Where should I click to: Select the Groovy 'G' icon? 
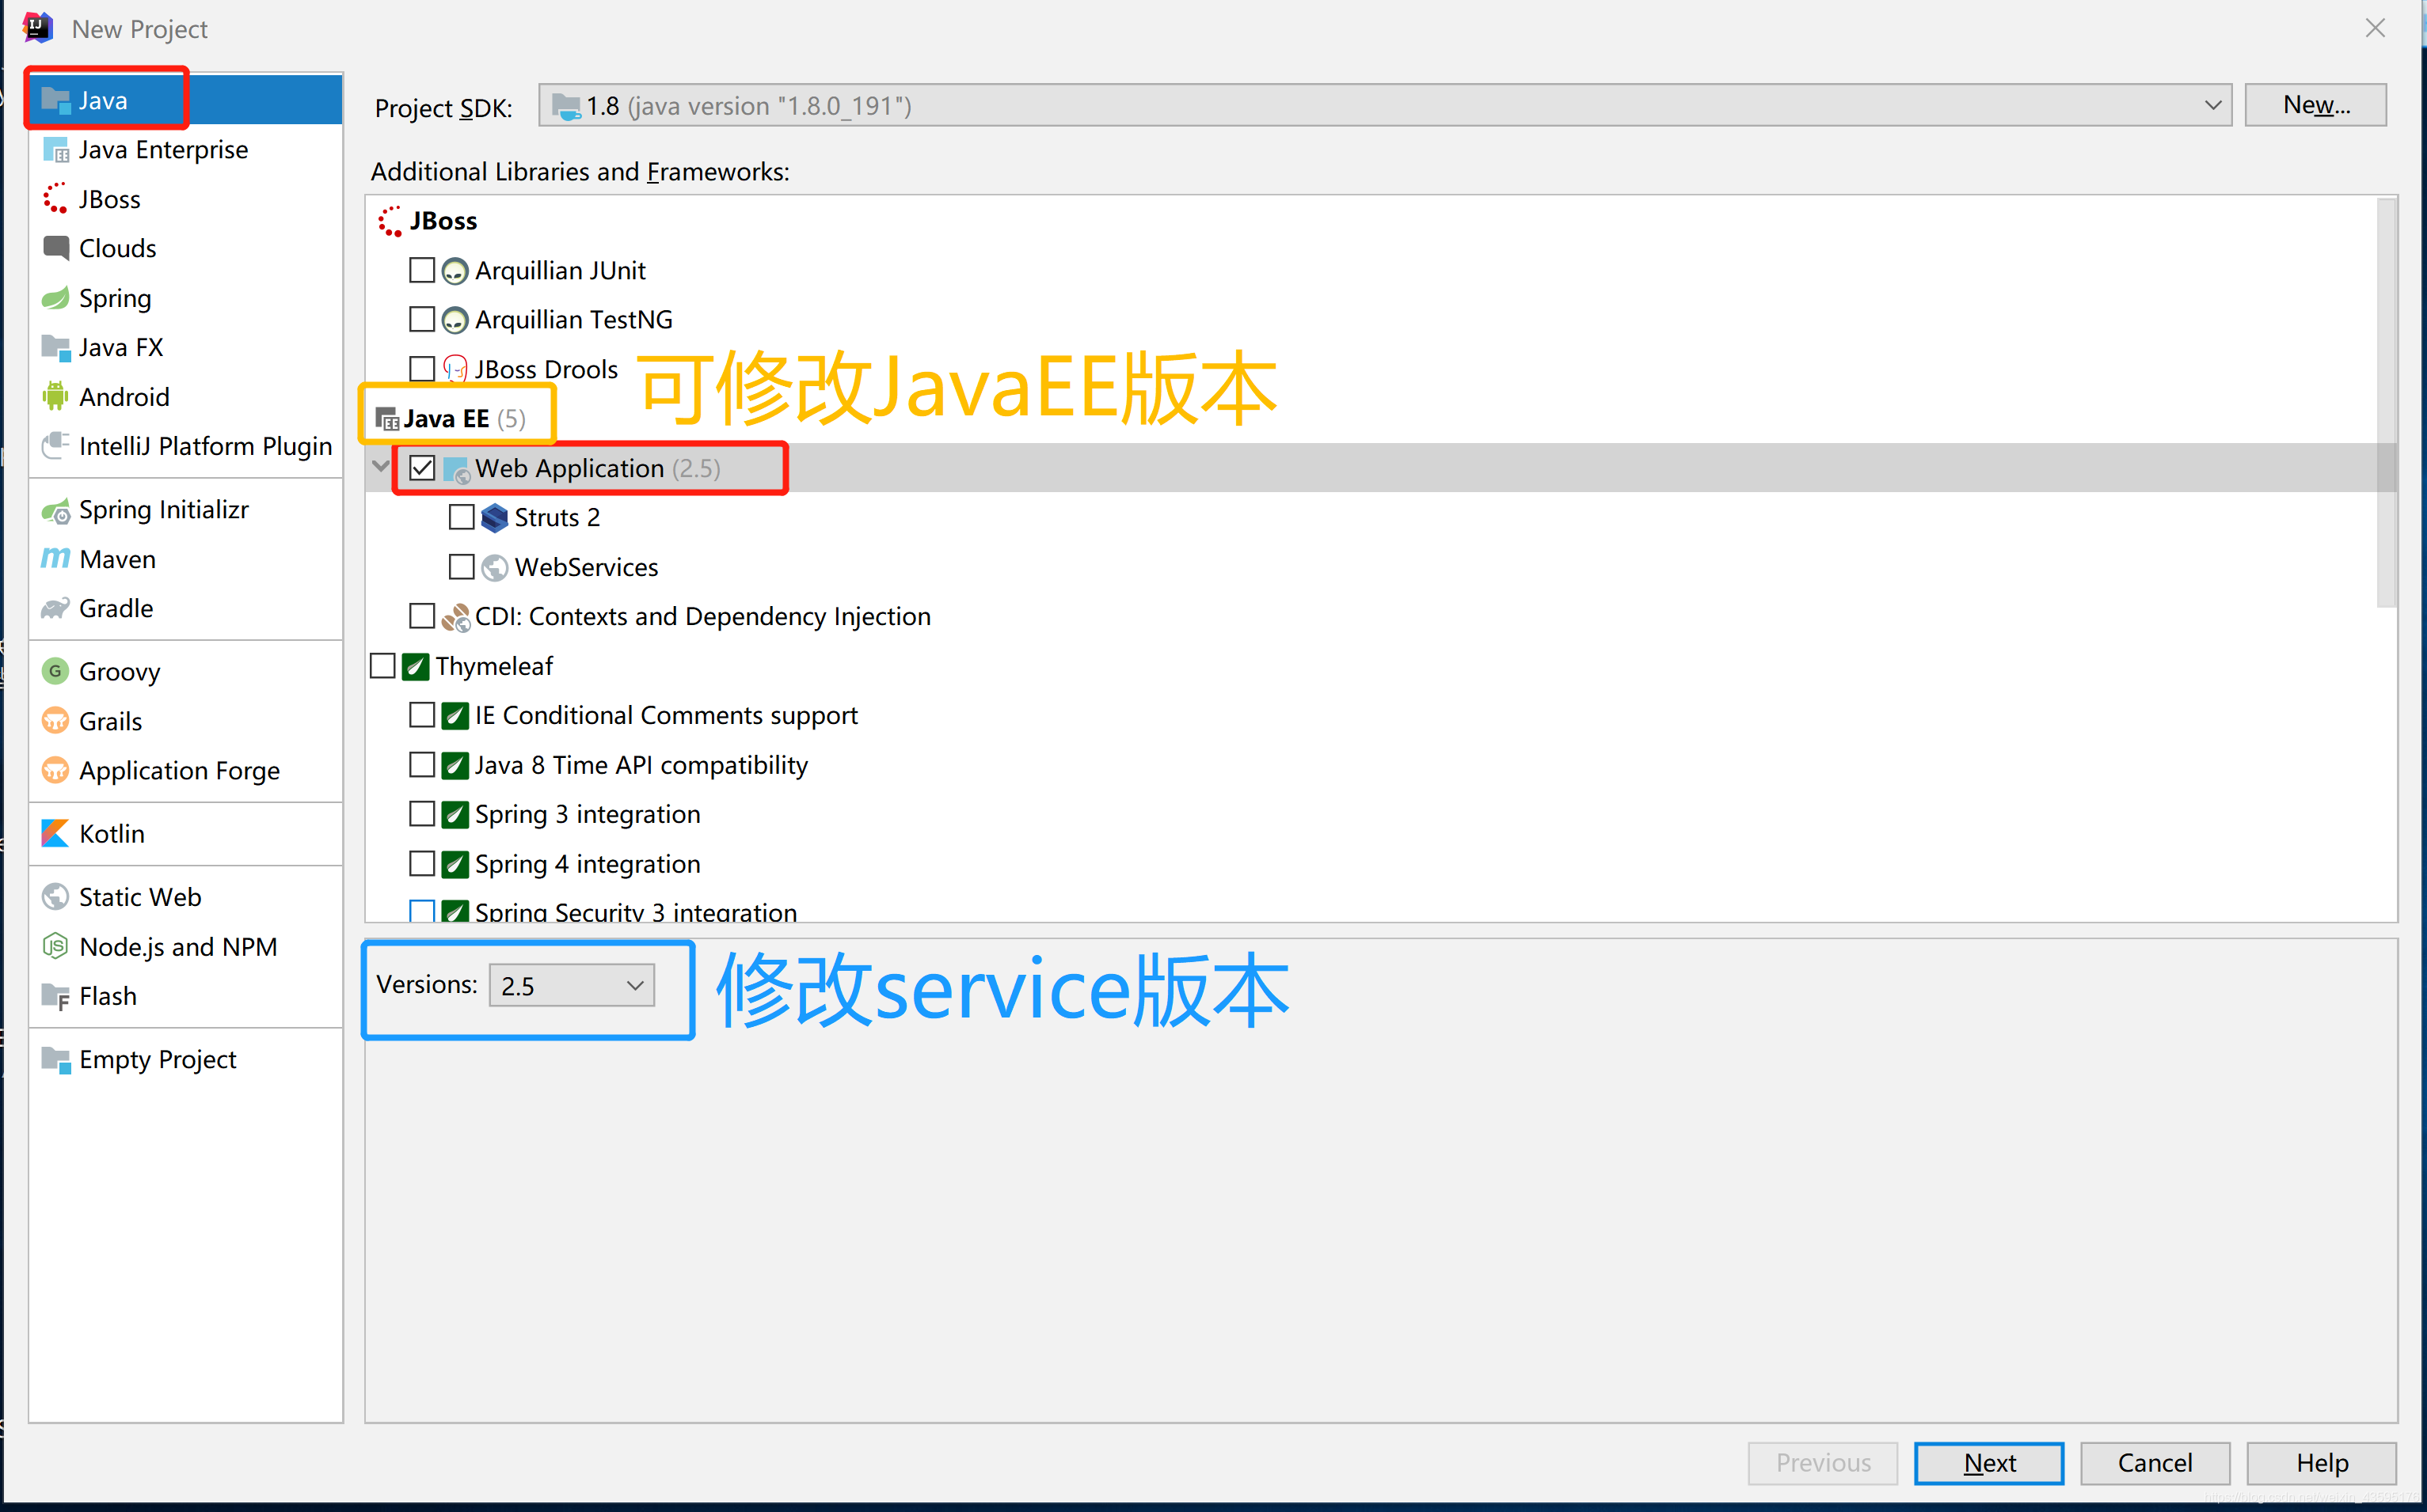pos(56,671)
